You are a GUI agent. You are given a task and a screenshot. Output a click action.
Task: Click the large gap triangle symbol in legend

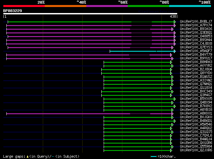(x=28, y=156)
